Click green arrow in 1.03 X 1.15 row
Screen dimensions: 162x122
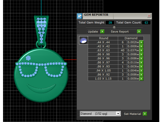click(141, 79)
